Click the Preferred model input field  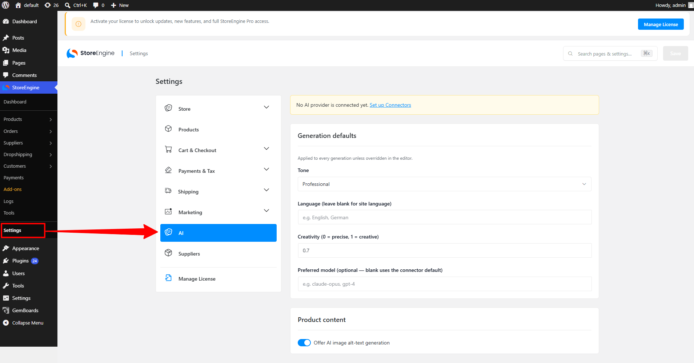click(x=445, y=284)
